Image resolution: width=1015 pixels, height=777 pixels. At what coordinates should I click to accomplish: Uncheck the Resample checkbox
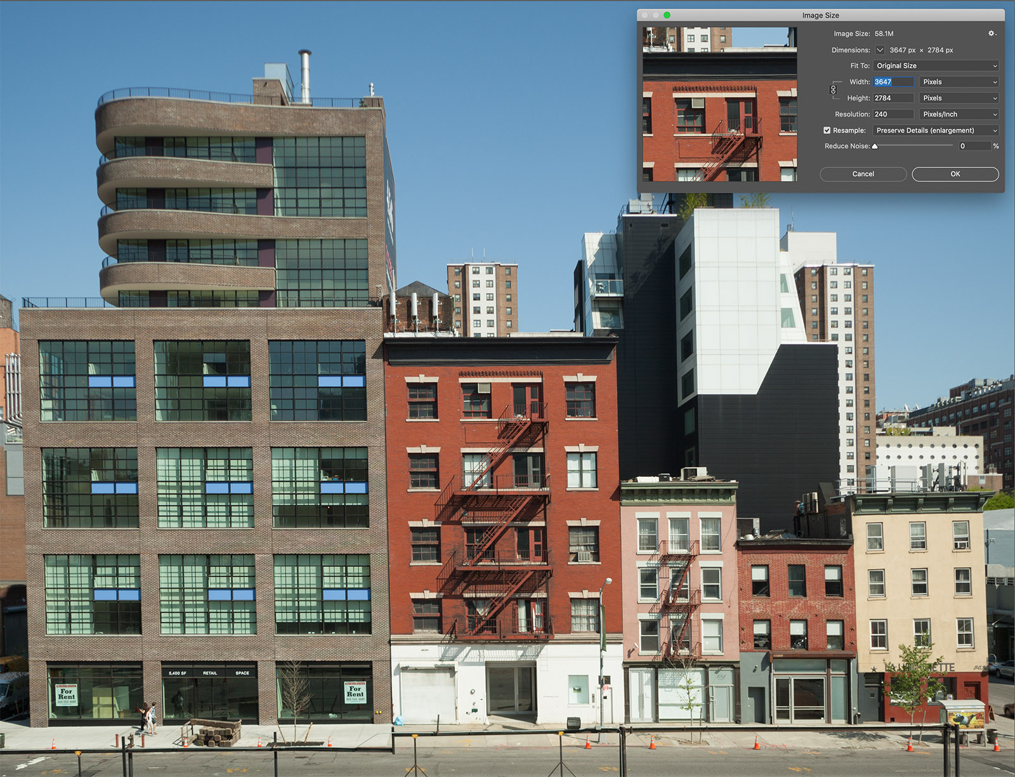point(827,131)
